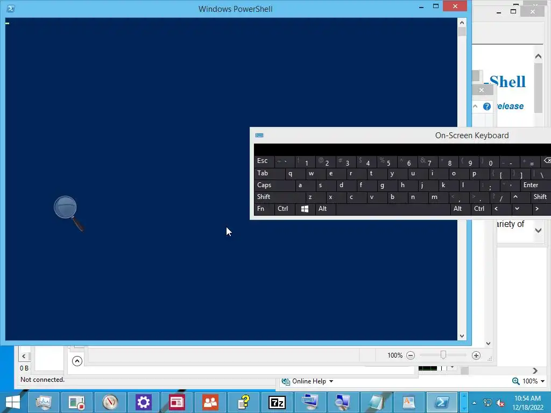Click the taskbar scroll arrows next to PowerShell

click(464, 402)
